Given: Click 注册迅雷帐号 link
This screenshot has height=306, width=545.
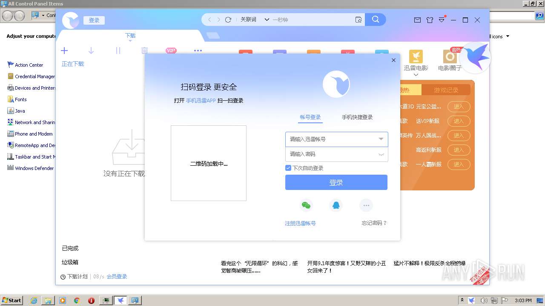Looking at the screenshot, I should click(x=300, y=223).
